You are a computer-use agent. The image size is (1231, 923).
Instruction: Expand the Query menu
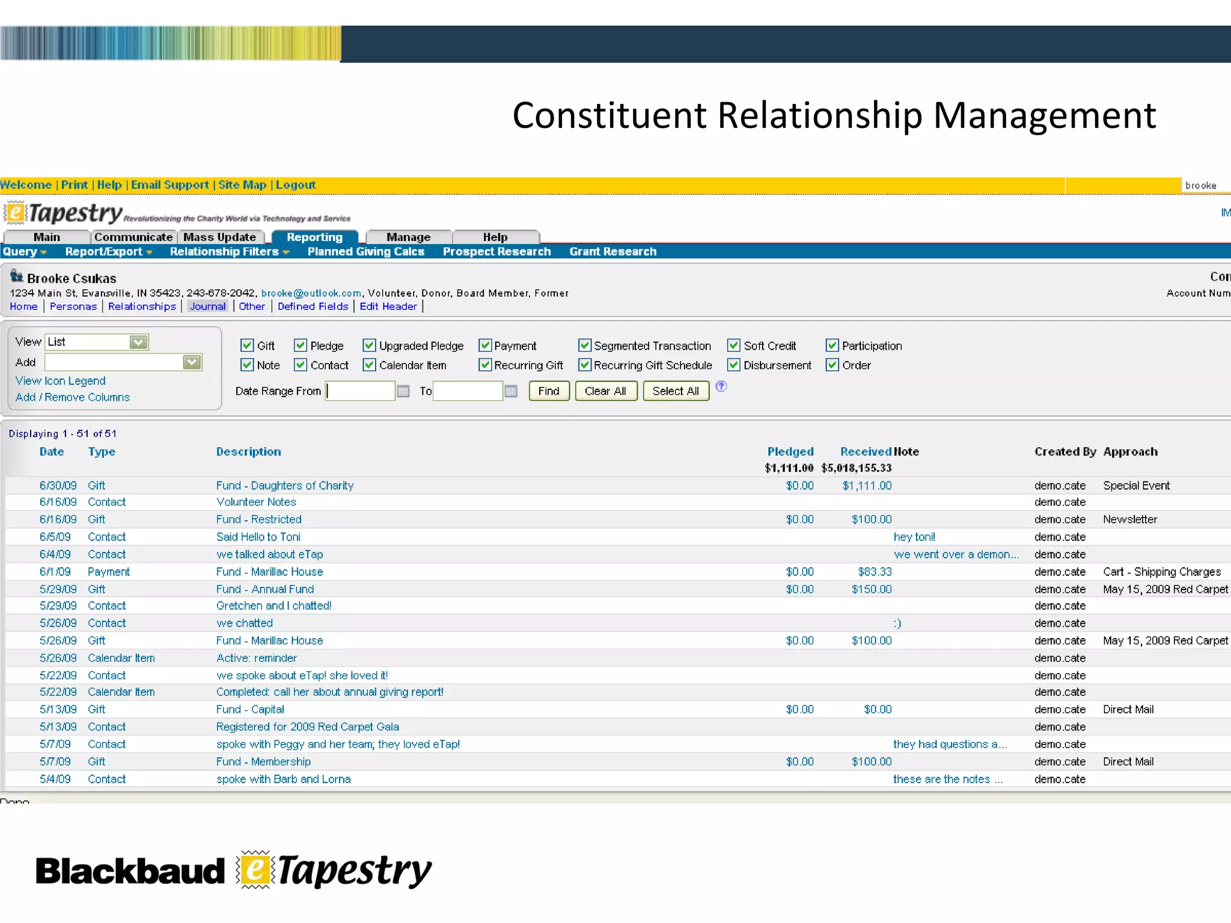tap(25, 252)
